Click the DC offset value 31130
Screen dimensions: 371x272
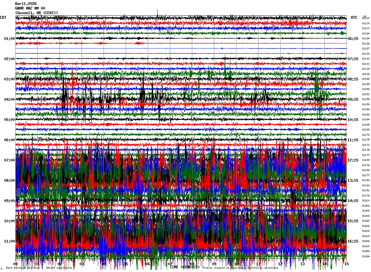click(365, 54)
